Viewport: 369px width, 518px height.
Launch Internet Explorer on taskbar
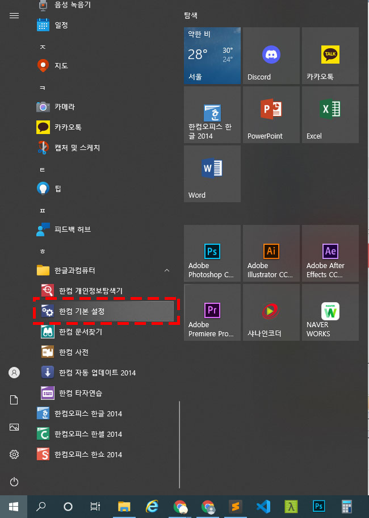[x=152, y=507]
